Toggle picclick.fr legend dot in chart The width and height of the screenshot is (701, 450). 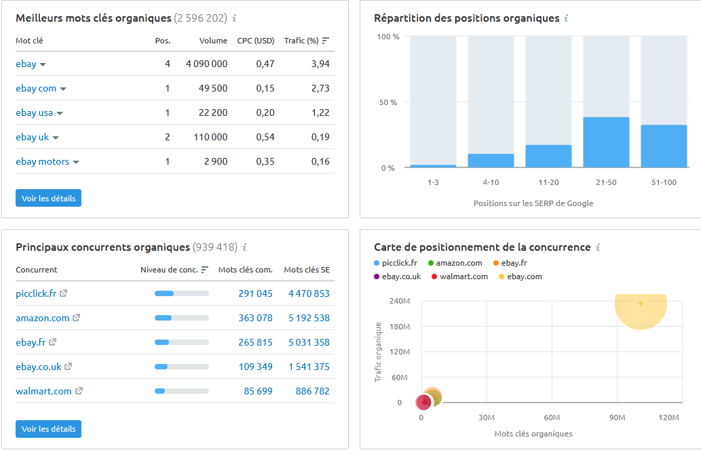(377, 263)
